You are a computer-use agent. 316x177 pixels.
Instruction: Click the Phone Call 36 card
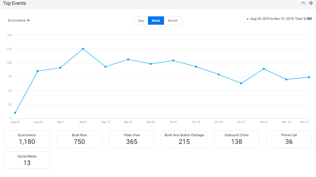(x=289, y=139)
